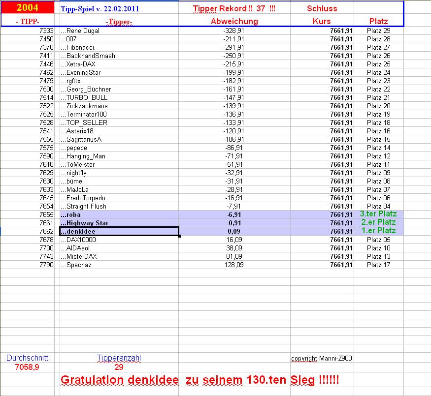The image size is (431, 396).
Task: Click the Schluss header cell
Action: tap(322, 8)
